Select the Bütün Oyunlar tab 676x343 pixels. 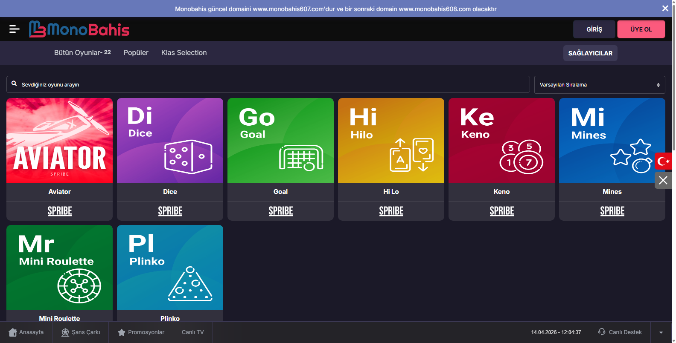point(82,53)
